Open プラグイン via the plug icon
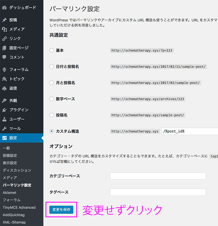Screen dimensions: 218x226 [5, 110]
